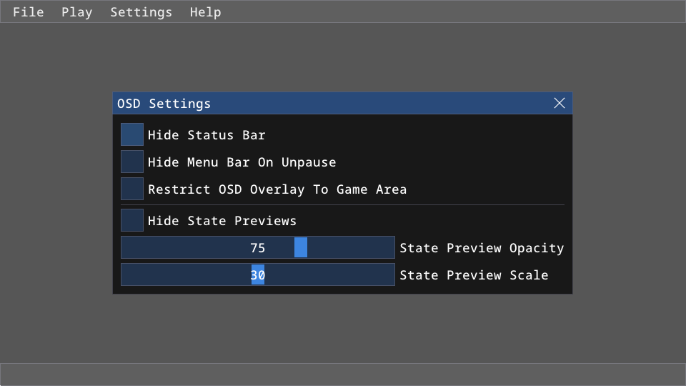Click the Restrict OSD Overlay label text
Screen dimensions: 686x386
pyautogui.click(x=277, y=189)
